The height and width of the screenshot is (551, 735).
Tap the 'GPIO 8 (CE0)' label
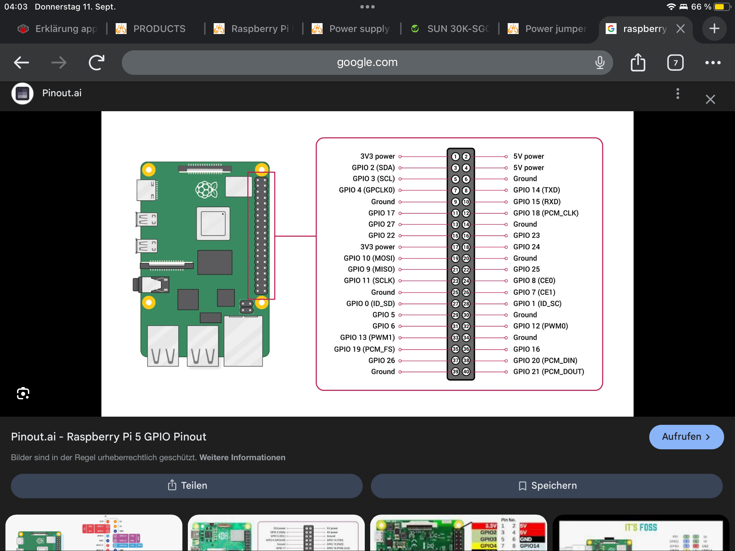point(534,280)
